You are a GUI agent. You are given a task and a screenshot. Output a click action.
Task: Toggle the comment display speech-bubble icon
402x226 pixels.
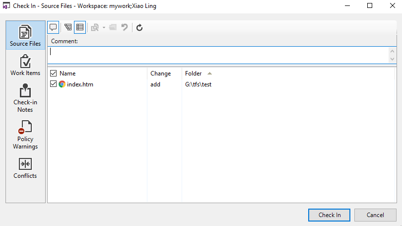click(x=53, y=27)
